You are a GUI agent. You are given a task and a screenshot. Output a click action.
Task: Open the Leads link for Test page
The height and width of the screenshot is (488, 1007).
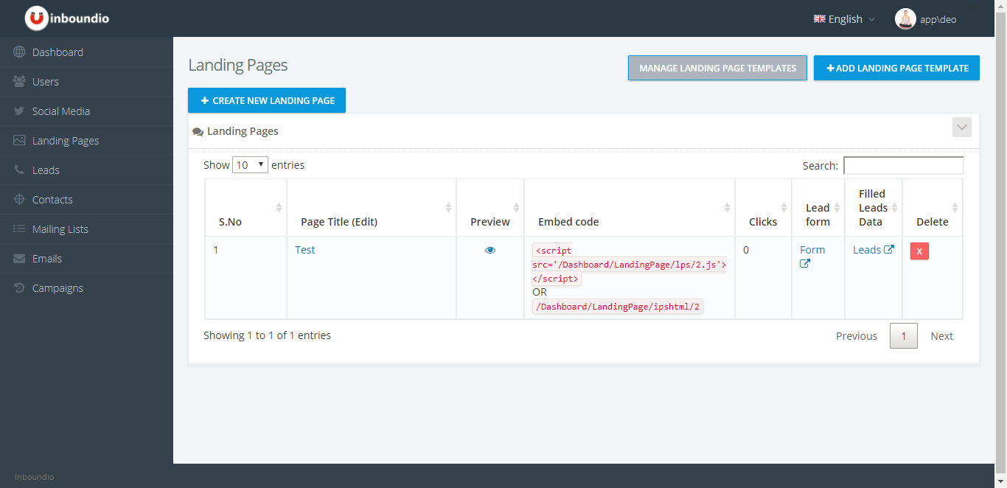[x=867, y=250]
